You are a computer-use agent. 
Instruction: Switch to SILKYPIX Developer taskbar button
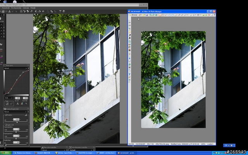coord(85,153)
